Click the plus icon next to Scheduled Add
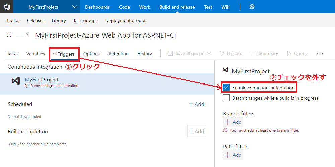The image size is (335, 167). (x=191, y=104)
